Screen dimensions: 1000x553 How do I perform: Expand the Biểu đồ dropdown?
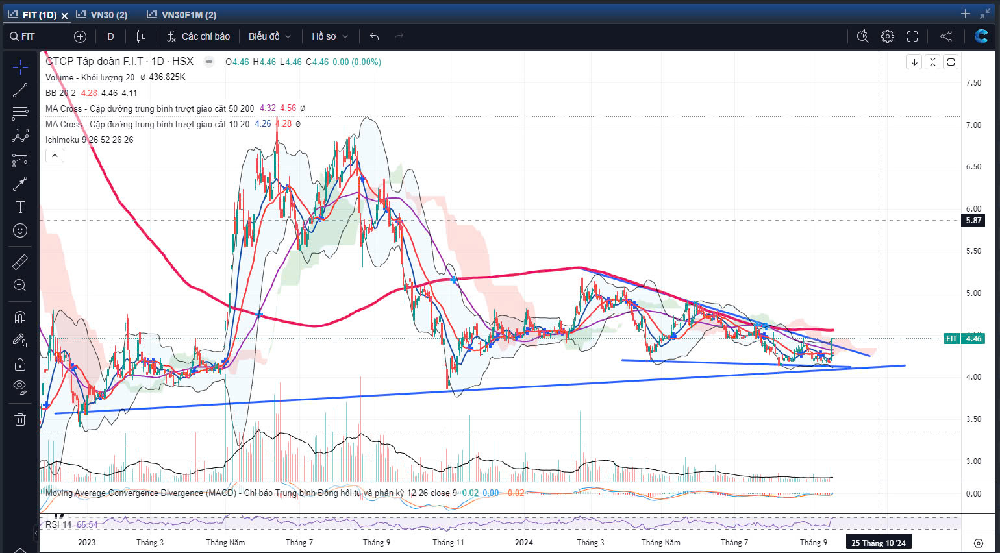tap(269, 36)
